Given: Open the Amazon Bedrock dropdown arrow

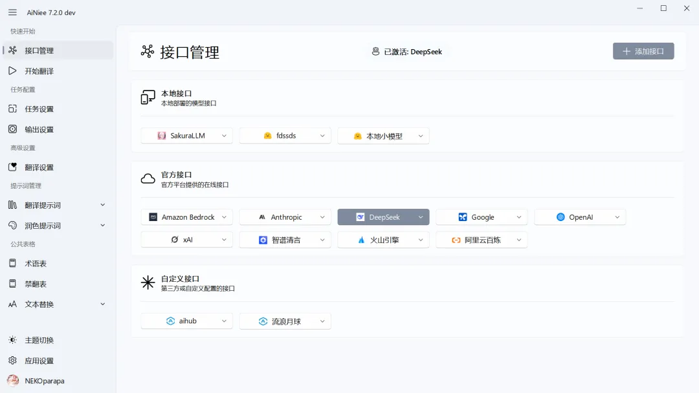Looking at the screenshot, I should 224,217.
